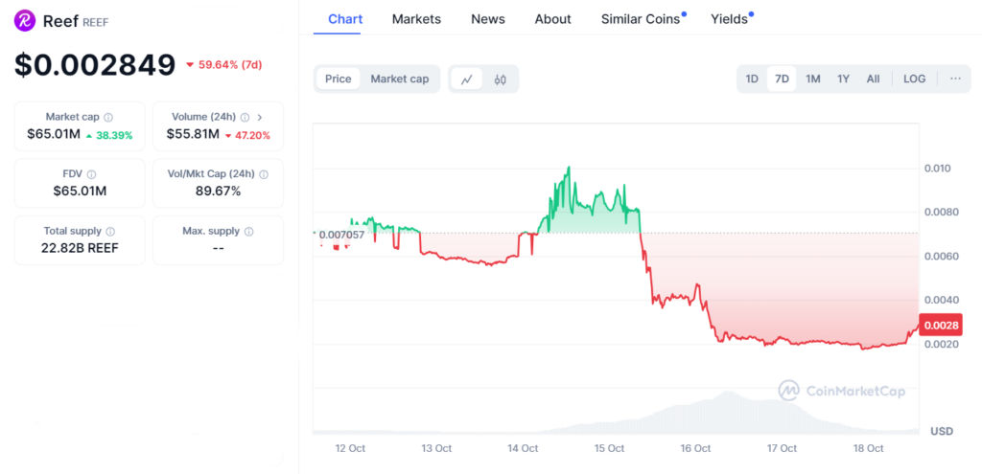
Task: Click the FDV info icon
Action: point(91,174)
